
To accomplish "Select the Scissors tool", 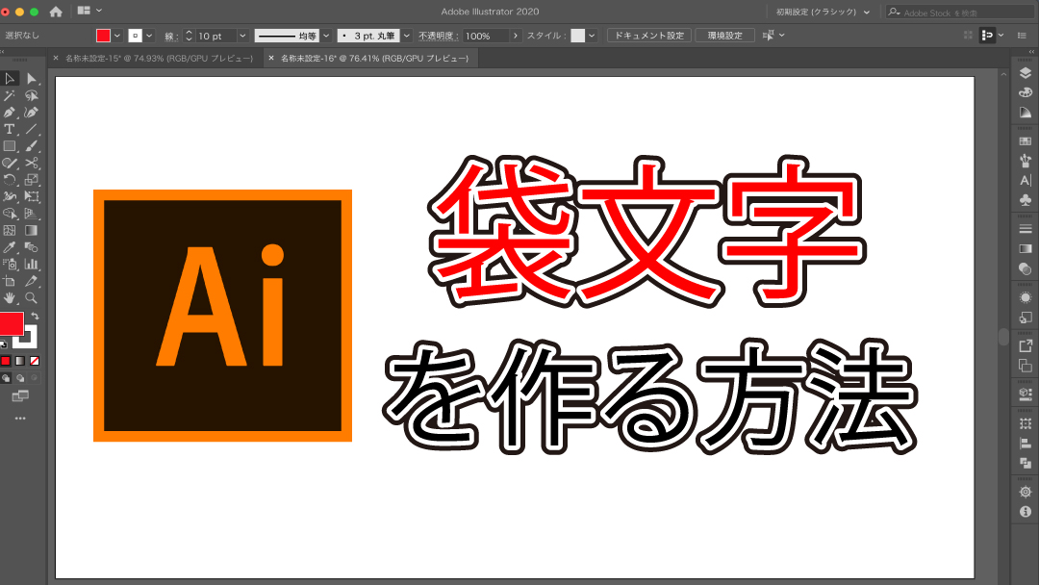I will pyautogui.click(x=31, y=163).
